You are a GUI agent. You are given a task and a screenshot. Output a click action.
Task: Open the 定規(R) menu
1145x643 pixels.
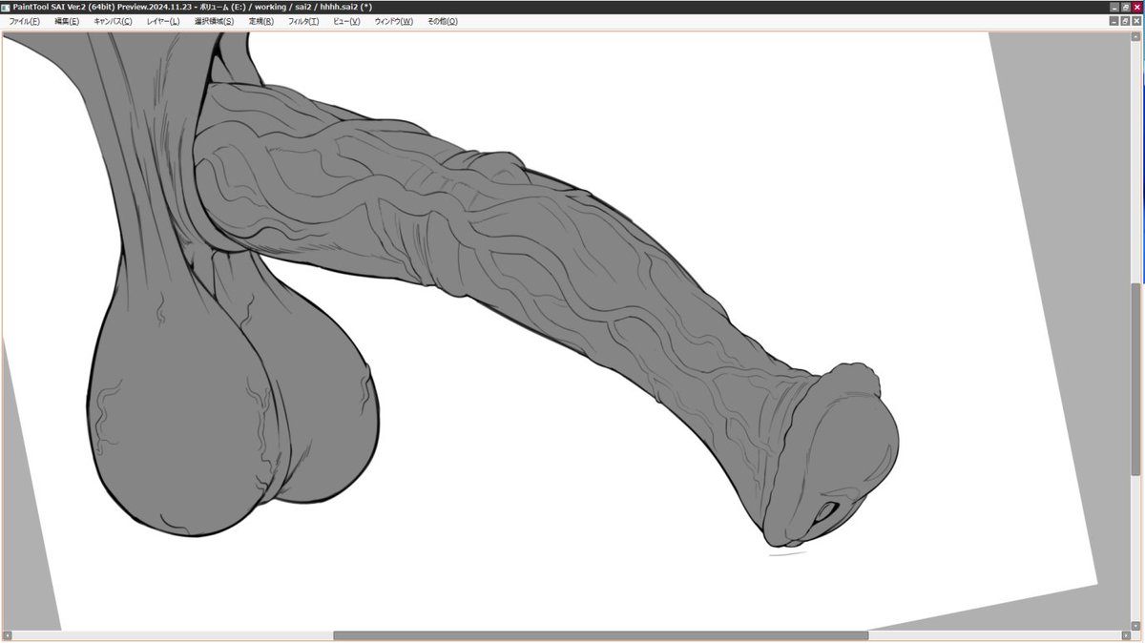point(260,21)
